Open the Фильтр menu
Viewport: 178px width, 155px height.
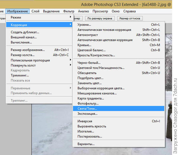69,11
